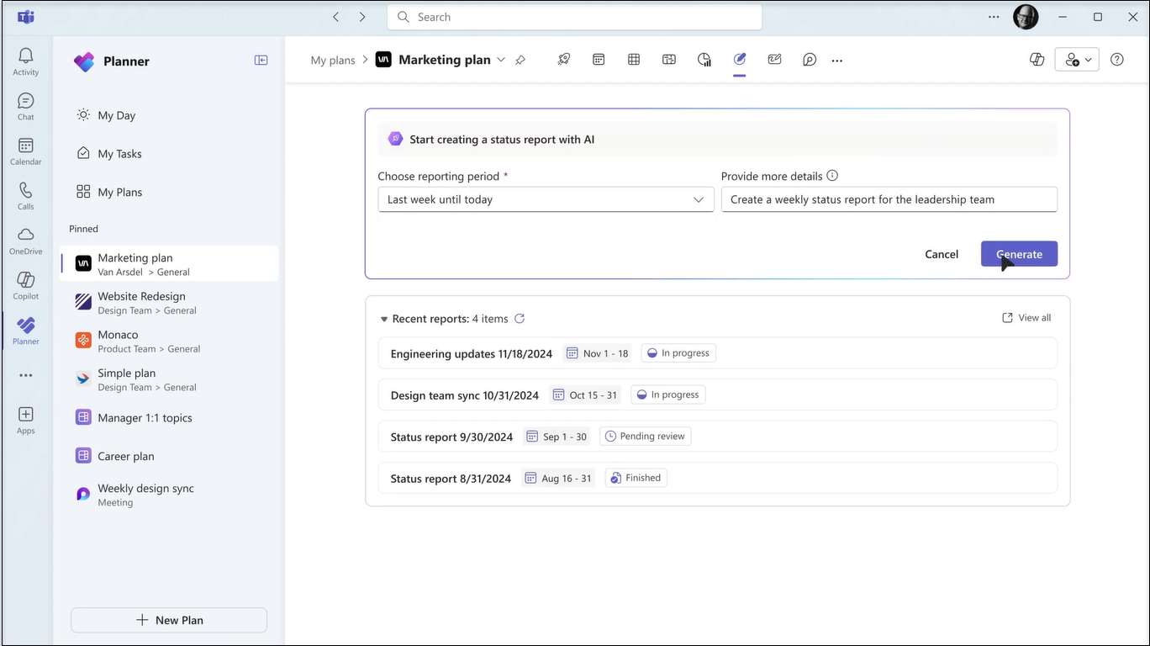The height and width of the screenshot is (646, 1150).
Task: Open the reporting period dropdown
Action: [546, 199]
